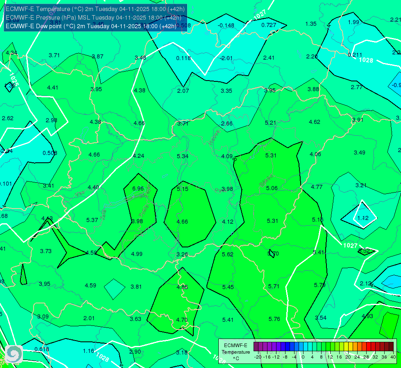Click the 1025 isobar pressure label
Image resolution: width=401 pixels, height=368 pixels.
click(x=14, y=79)
